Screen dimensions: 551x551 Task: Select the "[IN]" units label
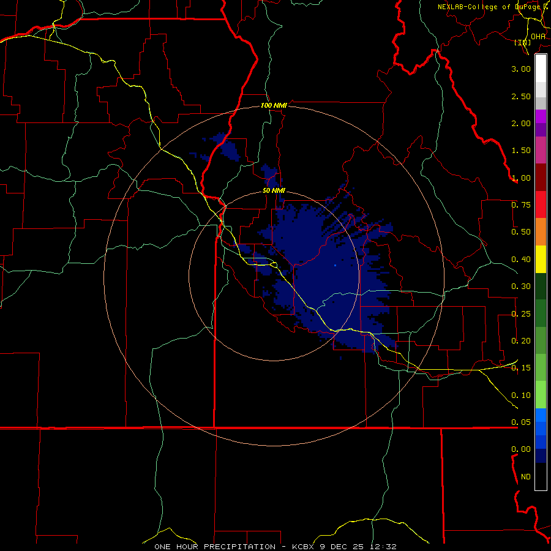click(523, 42)
